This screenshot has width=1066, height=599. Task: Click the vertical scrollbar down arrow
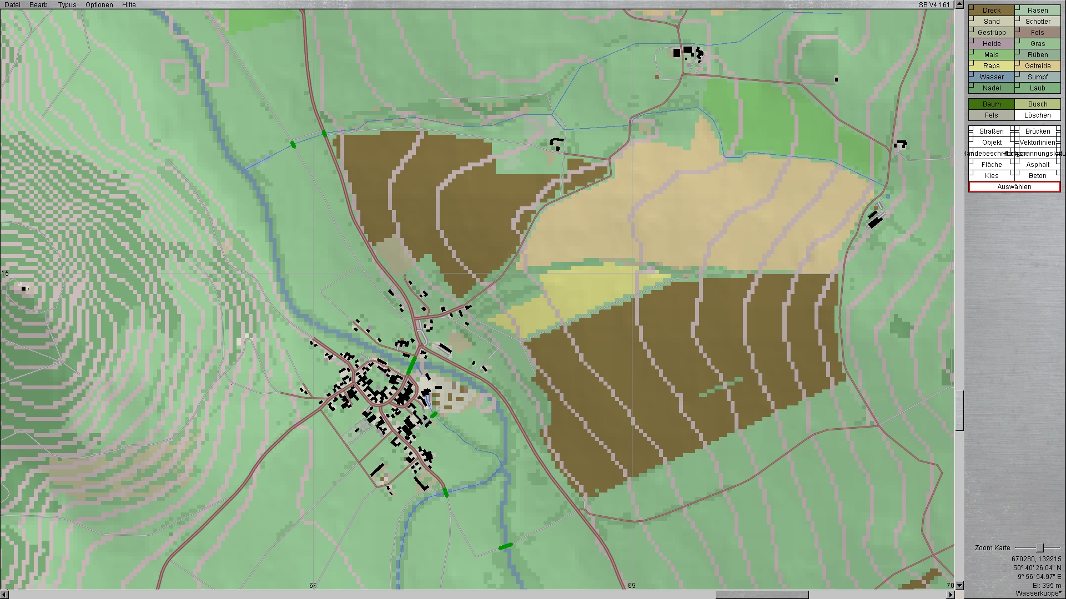click(x=959, y=585)
